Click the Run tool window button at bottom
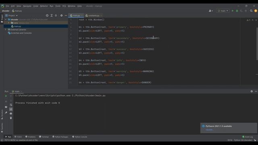This screenshot has height=145, width=258. point(8,137)
